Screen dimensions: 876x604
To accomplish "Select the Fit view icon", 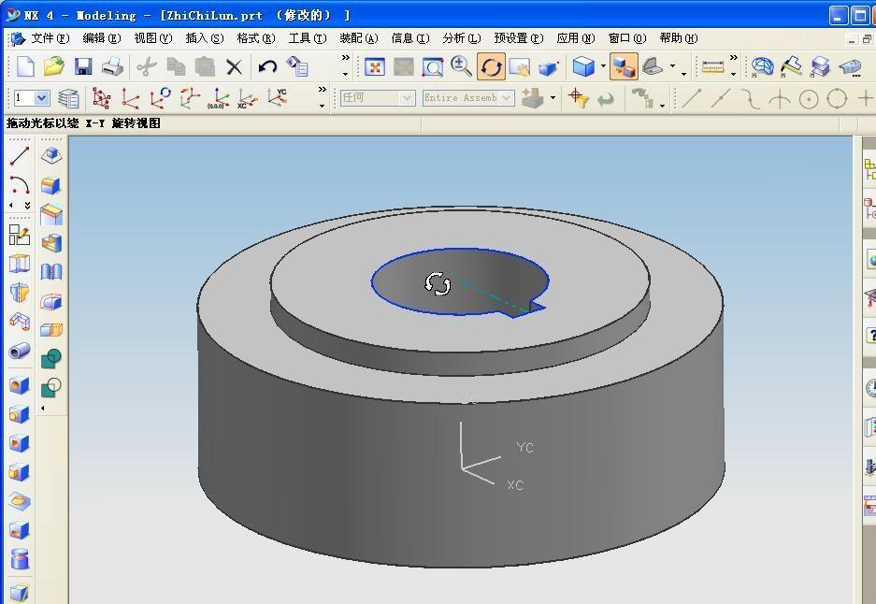I will [x=375, y=66].
